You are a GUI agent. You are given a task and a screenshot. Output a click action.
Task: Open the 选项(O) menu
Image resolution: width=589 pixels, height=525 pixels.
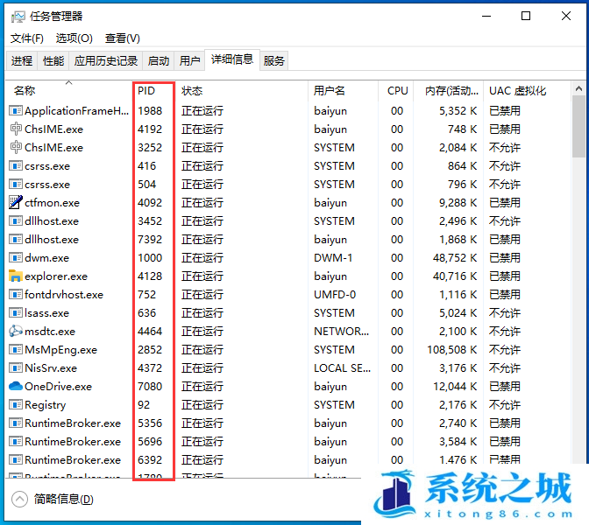pos(75,38)
